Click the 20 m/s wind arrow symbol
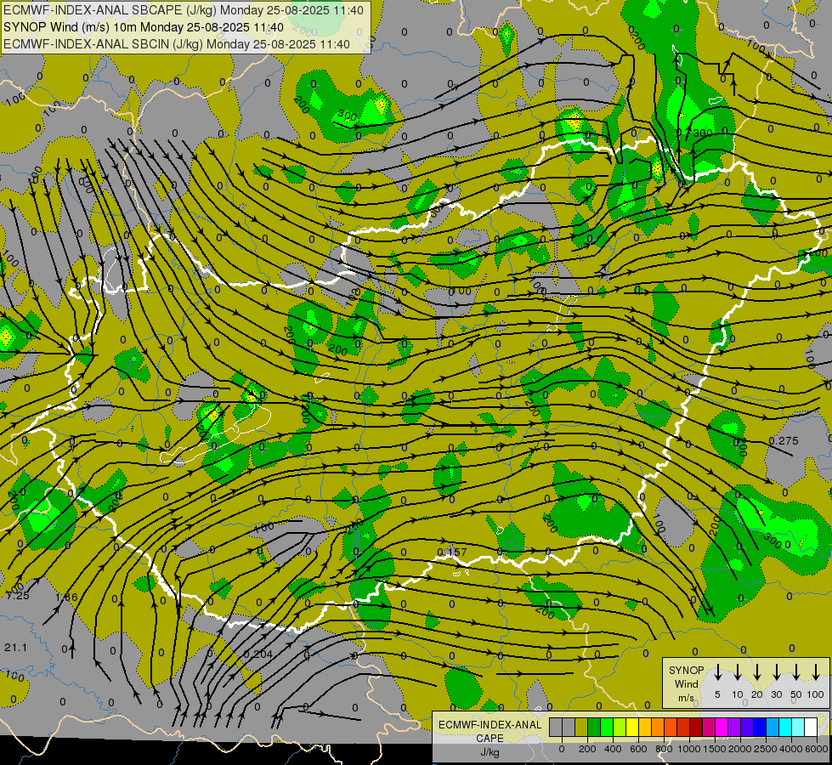Image resolution: width=832 pixels, height=765 pixels. (x=756, y=672)
